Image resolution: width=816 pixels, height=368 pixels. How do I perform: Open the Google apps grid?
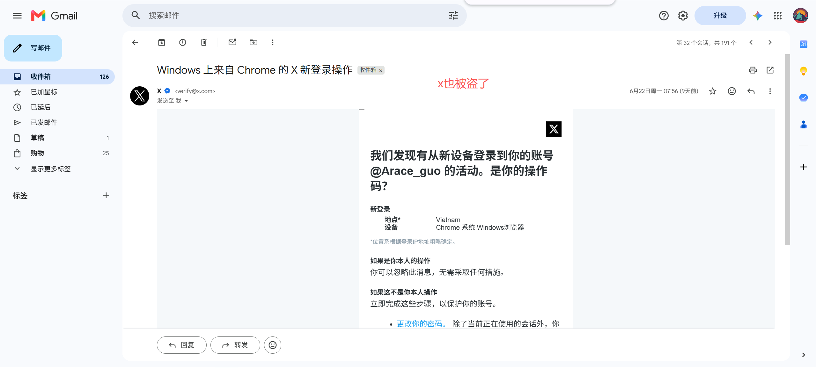coord(777,16)
